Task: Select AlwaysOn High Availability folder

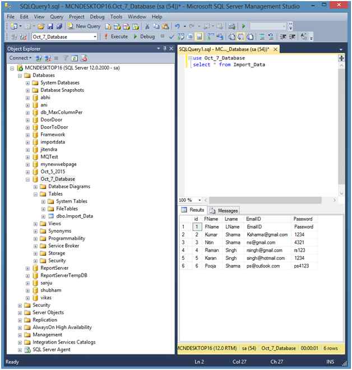Action: point(62,327)
